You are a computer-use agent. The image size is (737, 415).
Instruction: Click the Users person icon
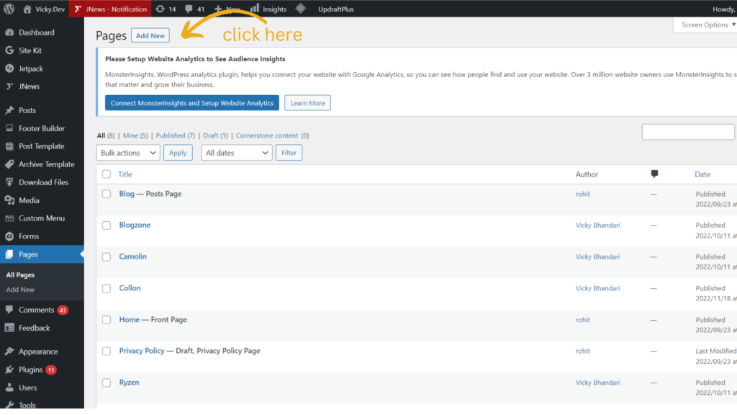pyautogui.click(x=9, y=388)
